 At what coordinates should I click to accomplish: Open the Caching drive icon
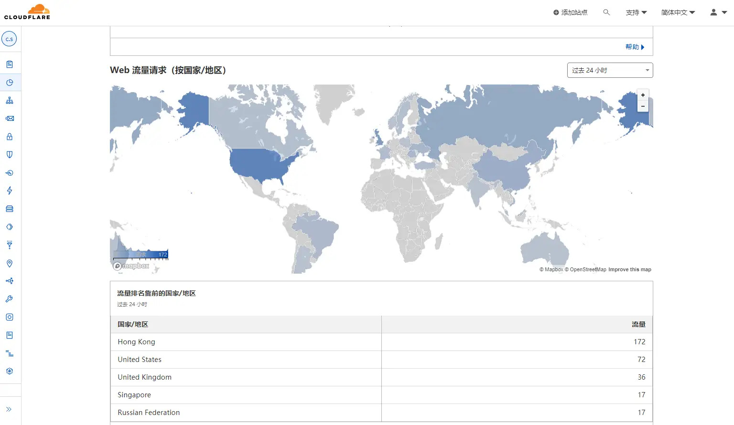(10, 209)
